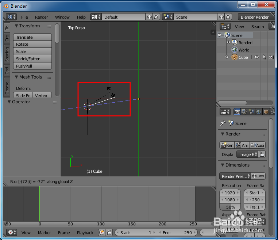Click the Animation render button
The image size is (278, 240).
(242, 145)
